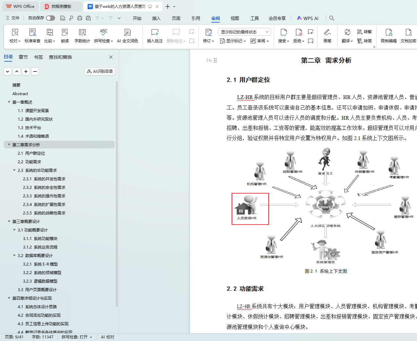Open 字数统计 word count
The width and height of the screenshot is (417, 341).
(82, 36)
